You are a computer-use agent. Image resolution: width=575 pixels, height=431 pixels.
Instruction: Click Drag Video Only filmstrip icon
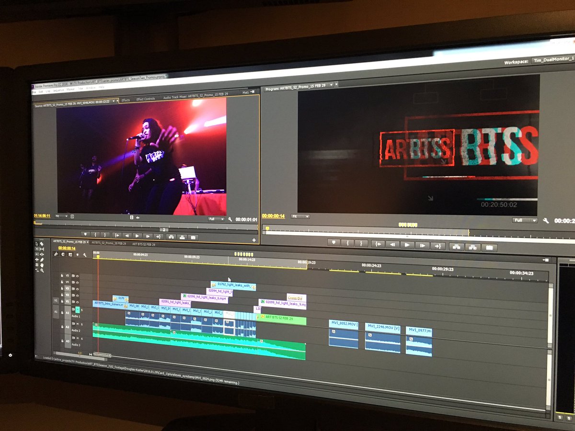click(x=132, y=217)
